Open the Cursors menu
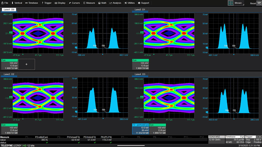262x147 pixels. click(74, 3)
